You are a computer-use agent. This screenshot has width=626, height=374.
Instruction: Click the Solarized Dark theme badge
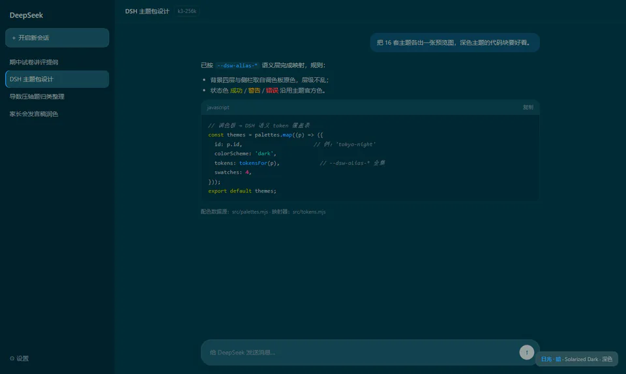[x=576, y=359]
